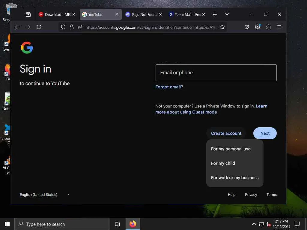Open a new tab with plus icon
This screenshot has height=230, width=307.
click(x=215, y=14)
